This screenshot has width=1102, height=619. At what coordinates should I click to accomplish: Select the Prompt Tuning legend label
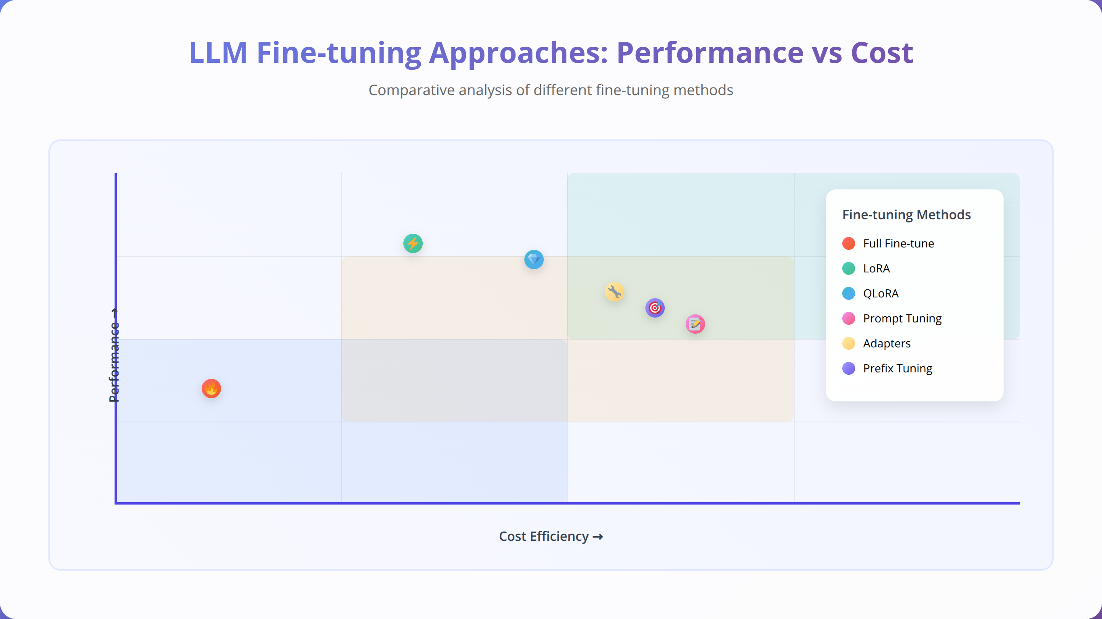coord(902,318)
